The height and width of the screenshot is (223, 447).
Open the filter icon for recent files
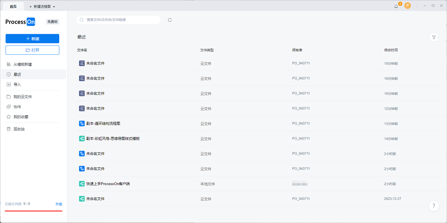tap(434, 37)
